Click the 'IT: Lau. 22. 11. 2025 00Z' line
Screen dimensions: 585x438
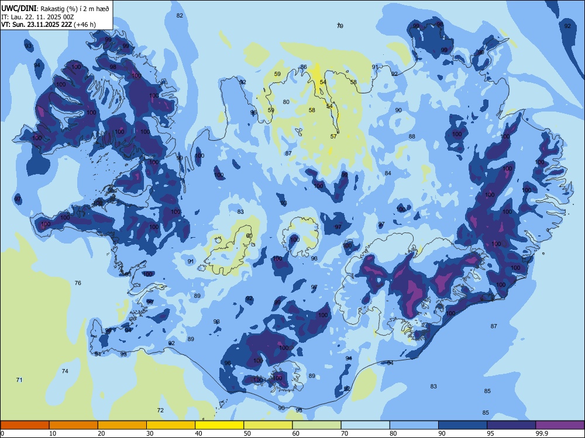[37, 17]
